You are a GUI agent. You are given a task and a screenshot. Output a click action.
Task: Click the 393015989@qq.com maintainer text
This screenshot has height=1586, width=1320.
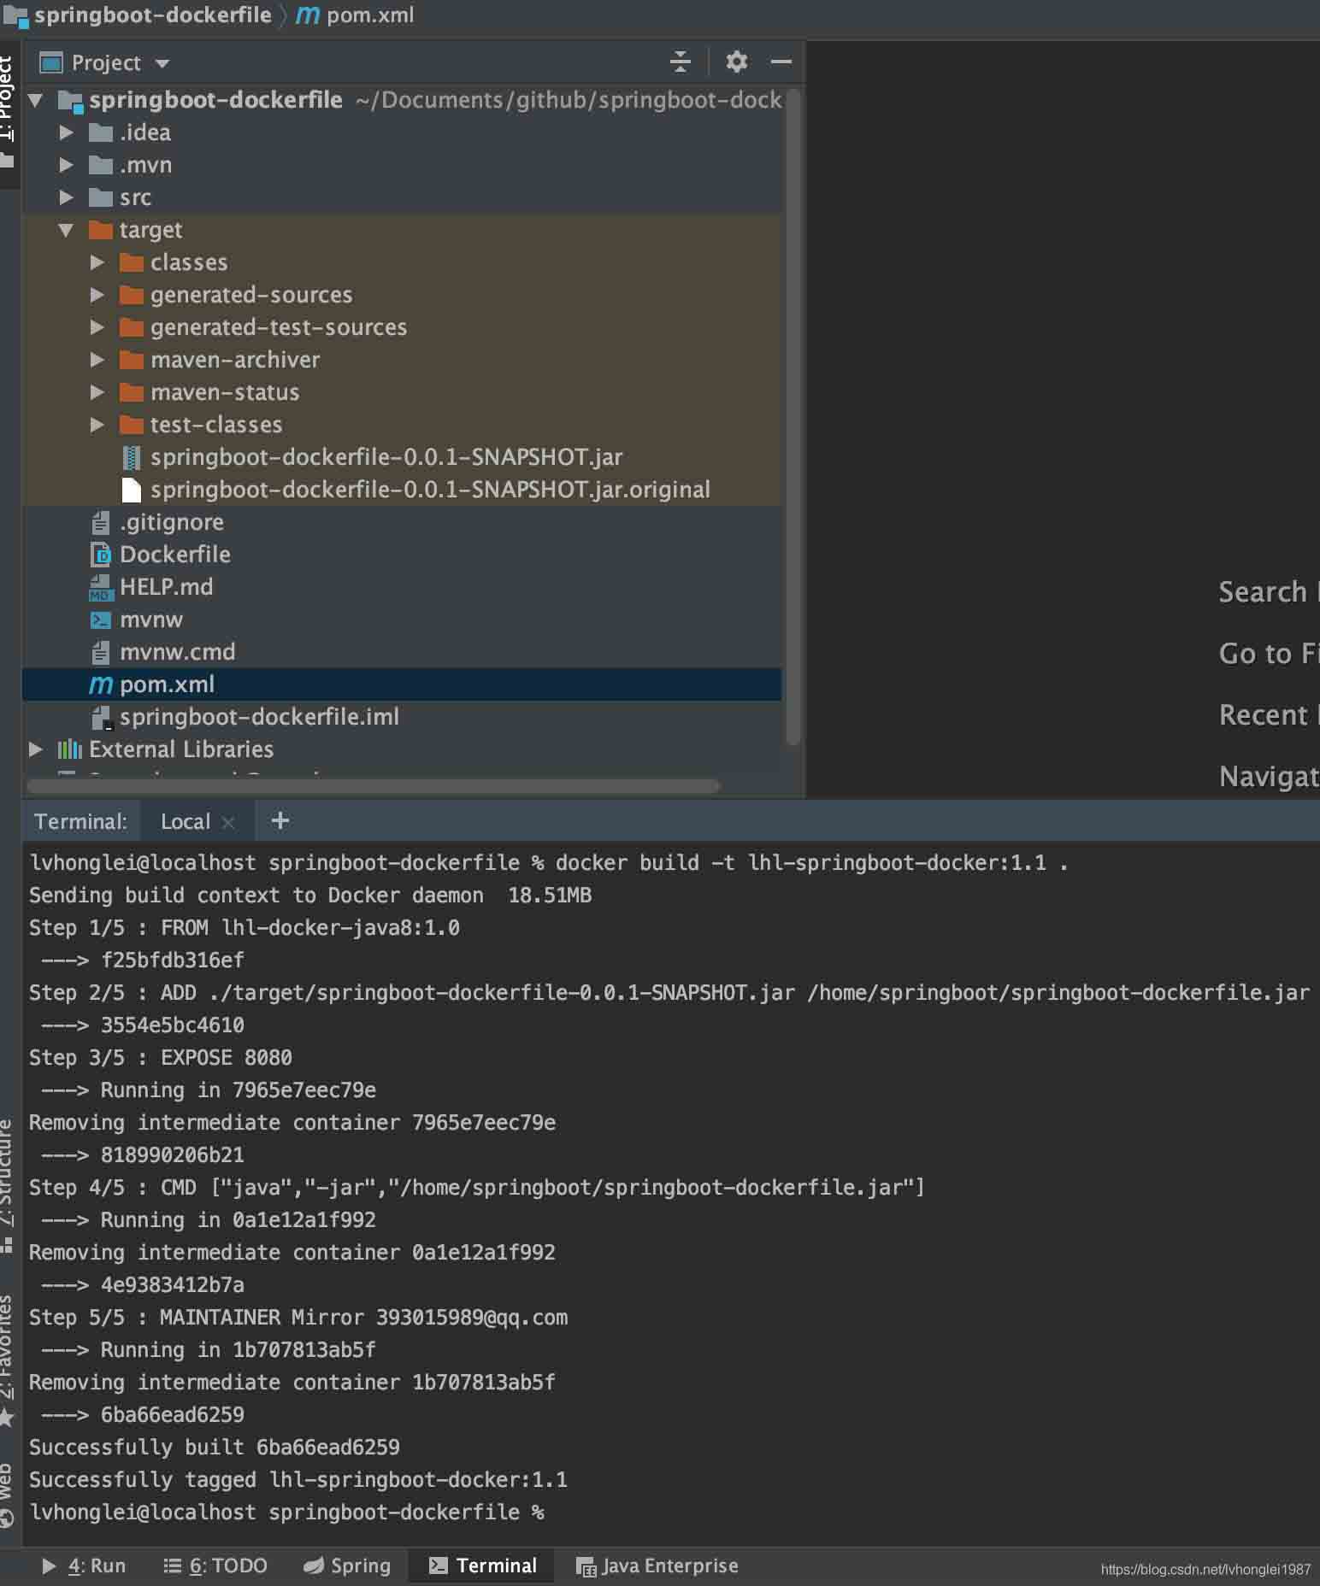(472, 1318)
